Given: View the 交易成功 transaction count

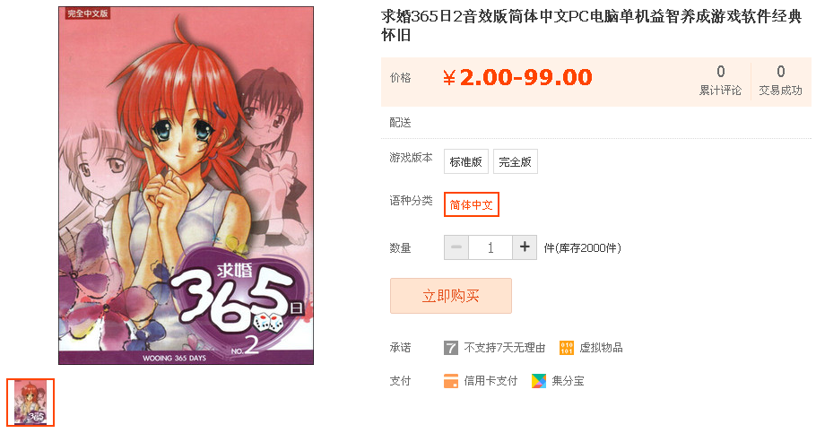Looking at the screenshot, I should (781, 81).
